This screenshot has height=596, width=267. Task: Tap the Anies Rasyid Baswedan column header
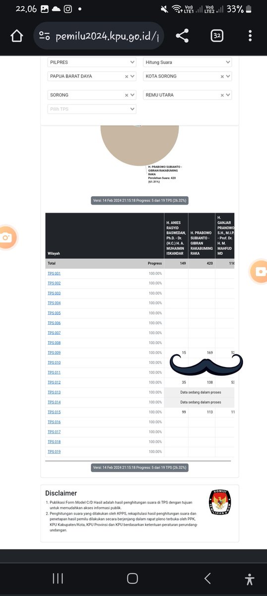pos(176,235)
